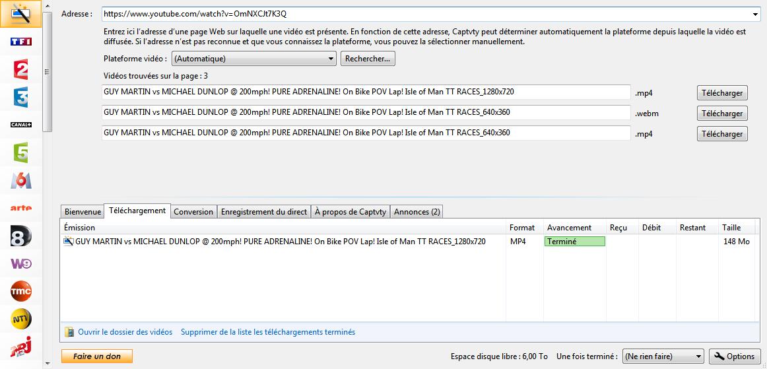Open the Canal+ channel icon
Screen dimensions: 767x369
point(20,125)
